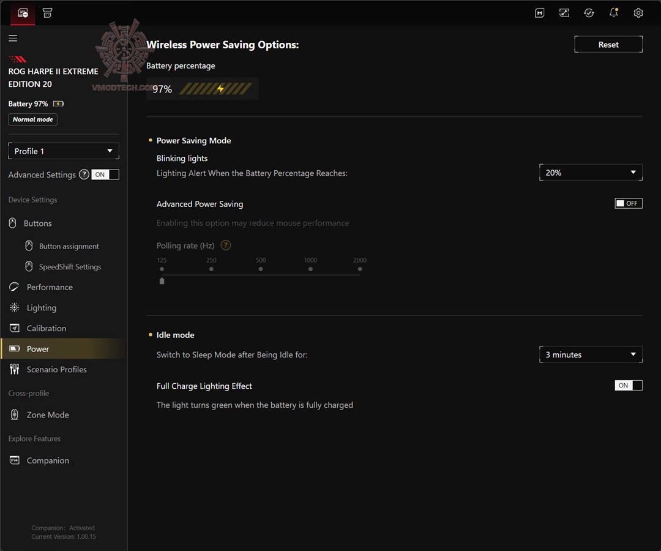Click the macro icon in top-right toolbar
Image resolution: width=661 pixels, height=551 pixels.
tap(540, 13)
